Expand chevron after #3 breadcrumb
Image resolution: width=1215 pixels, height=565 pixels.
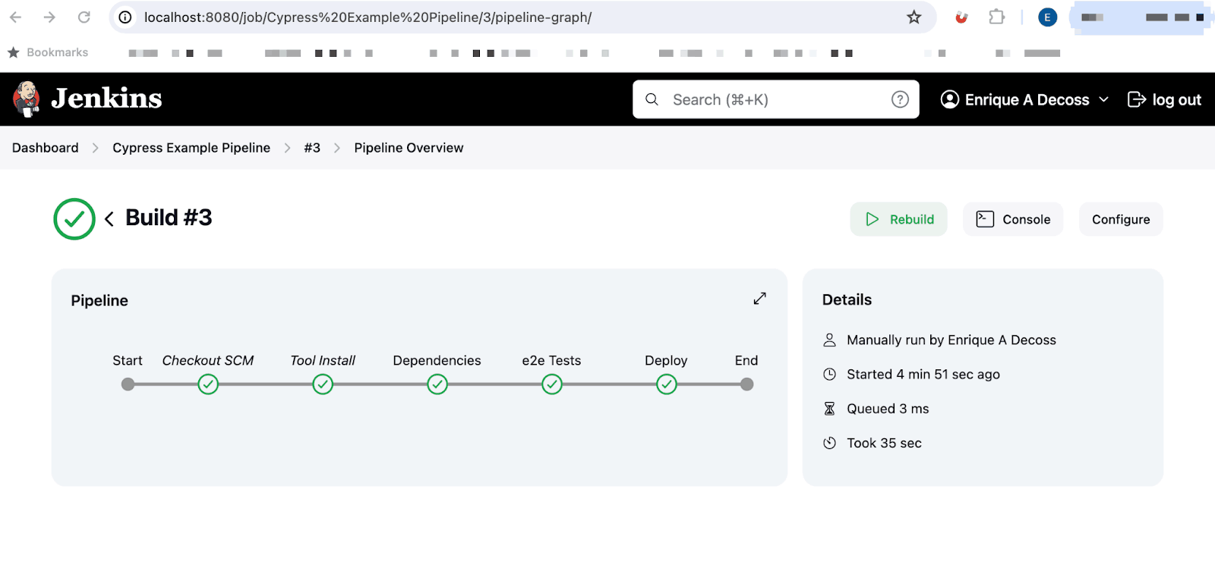pyautogui.click(x=337, y=148)
